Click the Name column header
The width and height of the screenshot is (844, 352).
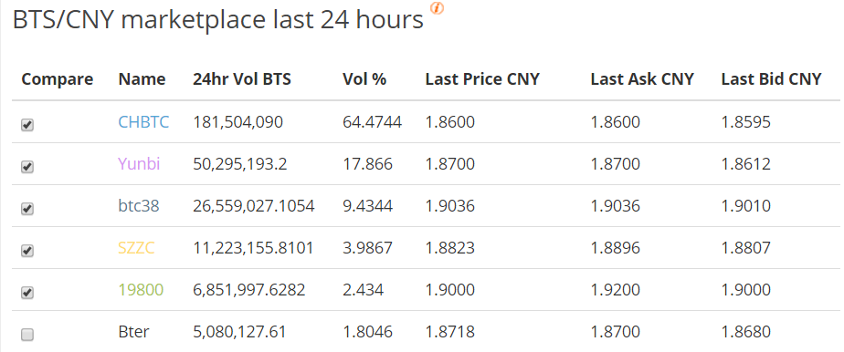click(142, 79)
